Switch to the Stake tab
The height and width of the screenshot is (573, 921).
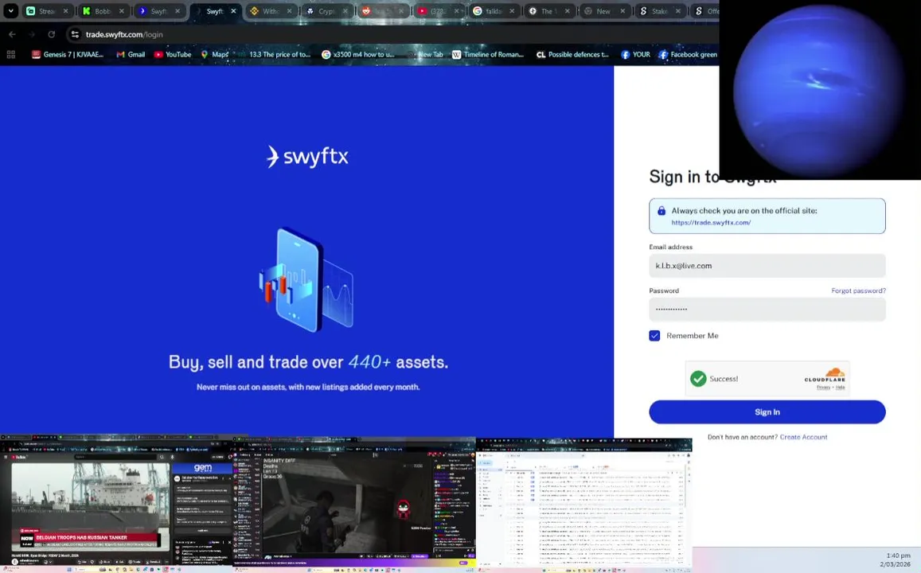(x=659, y=11)
